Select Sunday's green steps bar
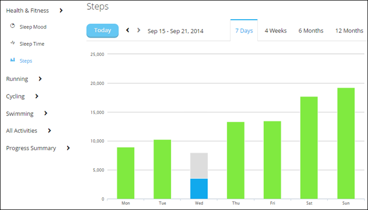 point(346,143)
